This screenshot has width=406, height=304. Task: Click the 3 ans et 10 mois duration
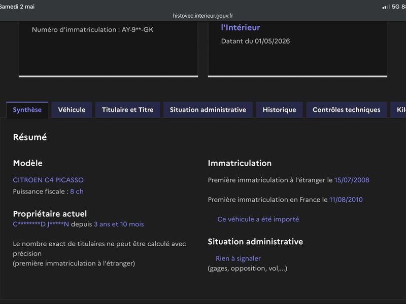coord(119,224)
